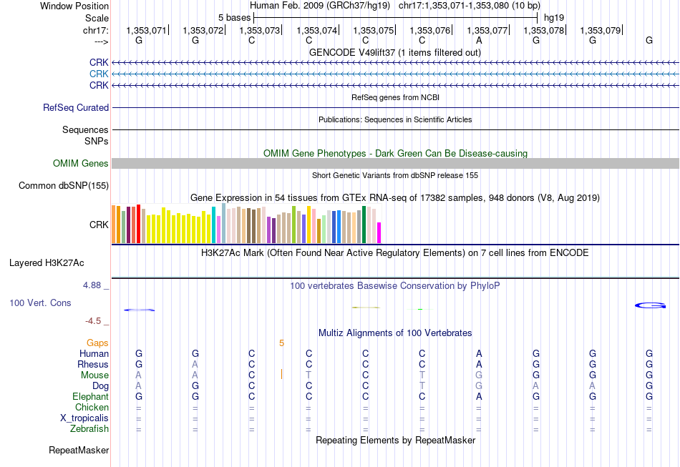
Task: Click the Scale label
Action: pyautogui.click(x=97, y=18)
